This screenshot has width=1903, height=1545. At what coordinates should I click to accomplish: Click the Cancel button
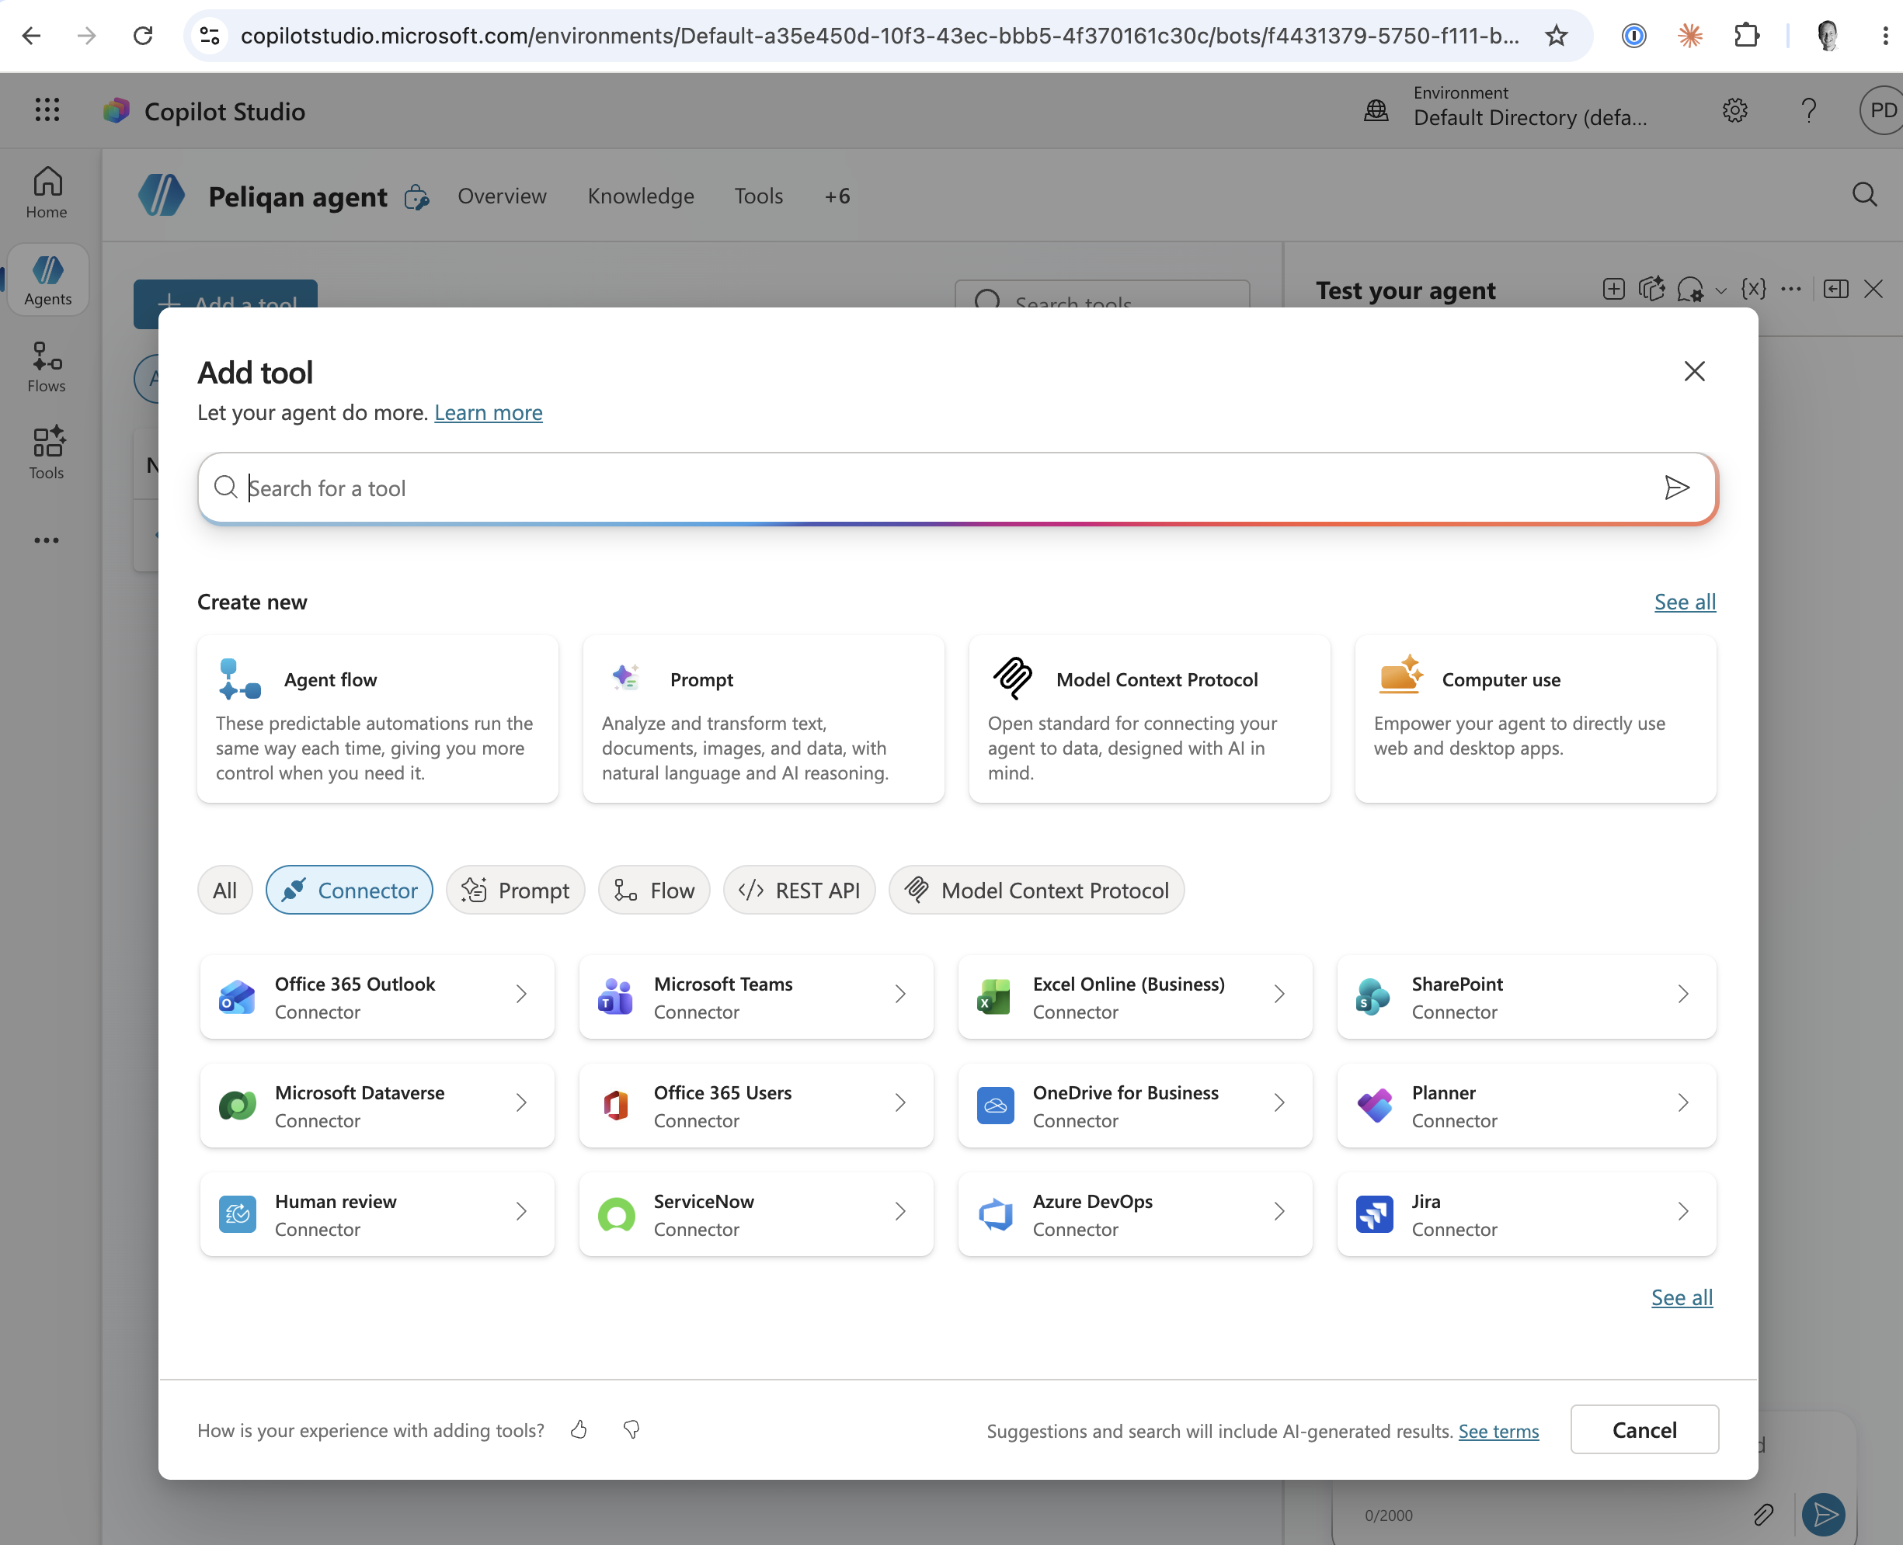point(1644,1429)
